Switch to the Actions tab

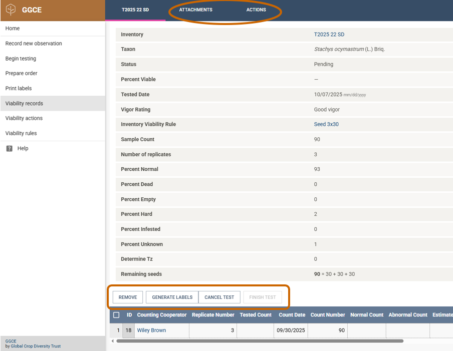coord(256,10)
